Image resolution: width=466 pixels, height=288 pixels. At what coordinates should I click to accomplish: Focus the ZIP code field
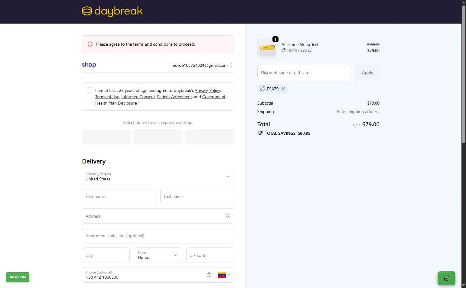(x=210, y=255)
